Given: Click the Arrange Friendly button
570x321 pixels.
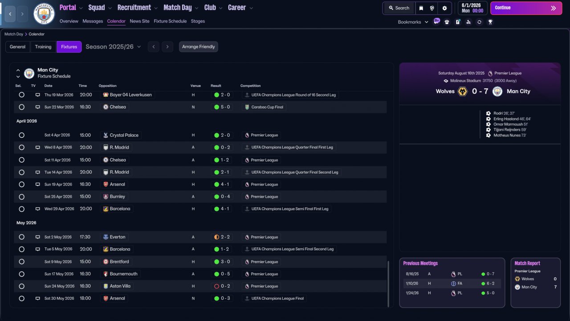Looking at the screenshot, I should pos(199,47).
